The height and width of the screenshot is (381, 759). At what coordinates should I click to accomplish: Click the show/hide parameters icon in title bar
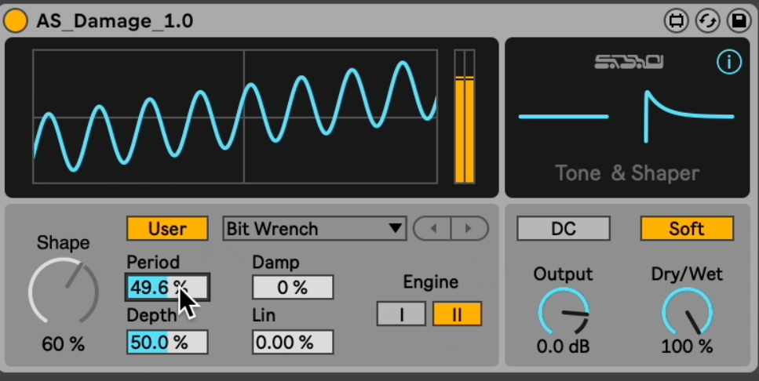click(x=676, y=21)
